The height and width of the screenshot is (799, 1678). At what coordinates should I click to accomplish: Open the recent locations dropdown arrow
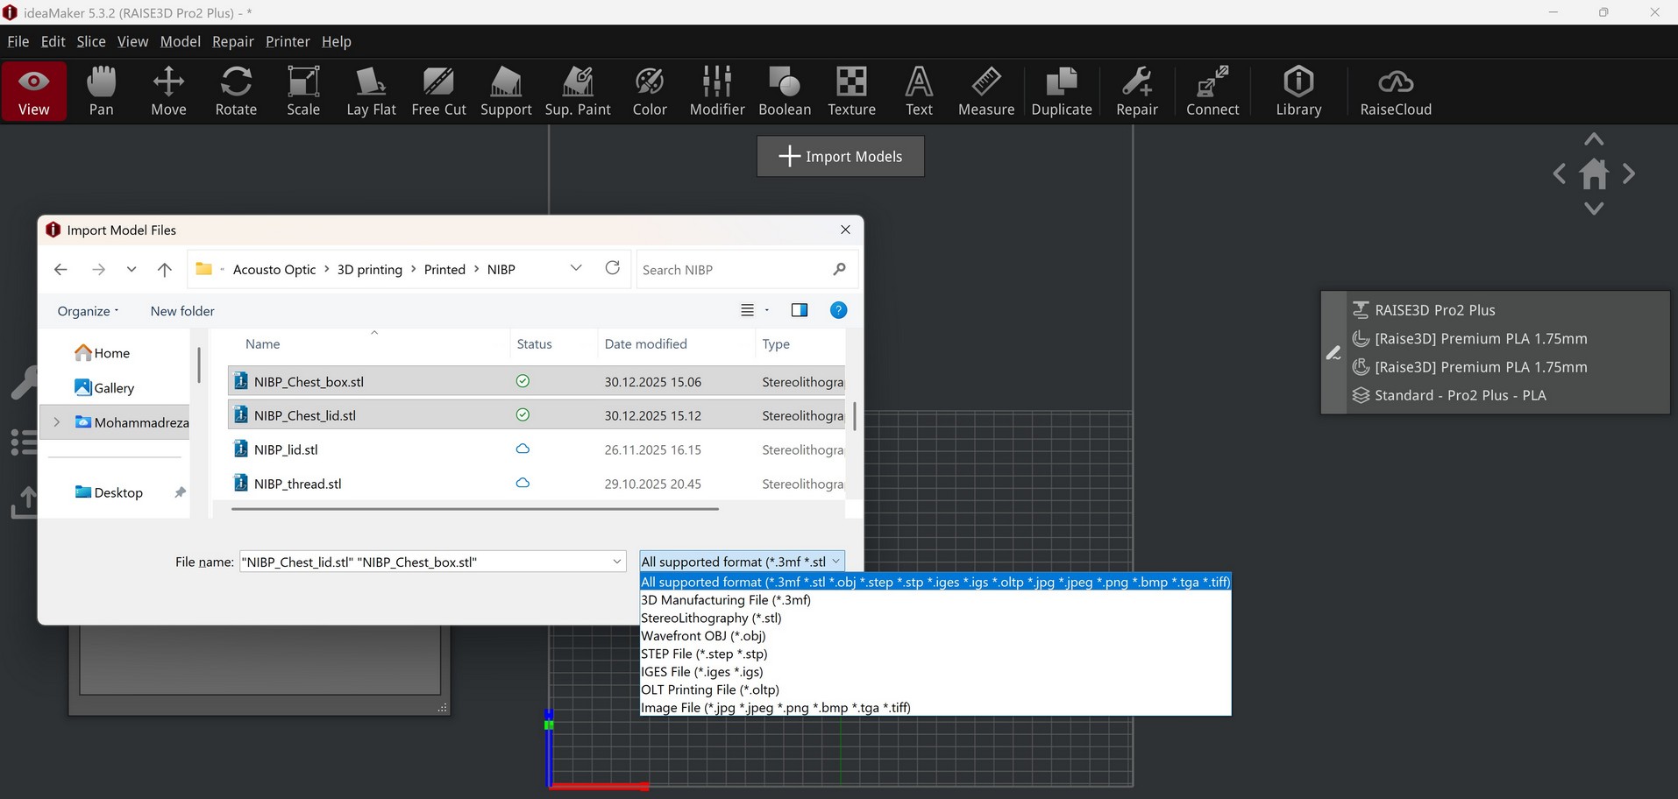tap(132, 270)
